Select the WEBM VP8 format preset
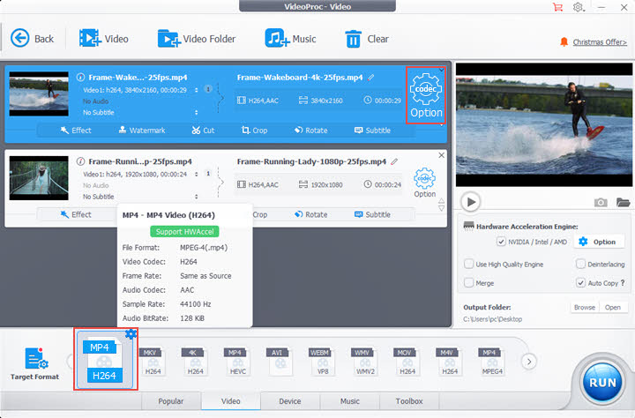635x418 pixels. point(319,362)
